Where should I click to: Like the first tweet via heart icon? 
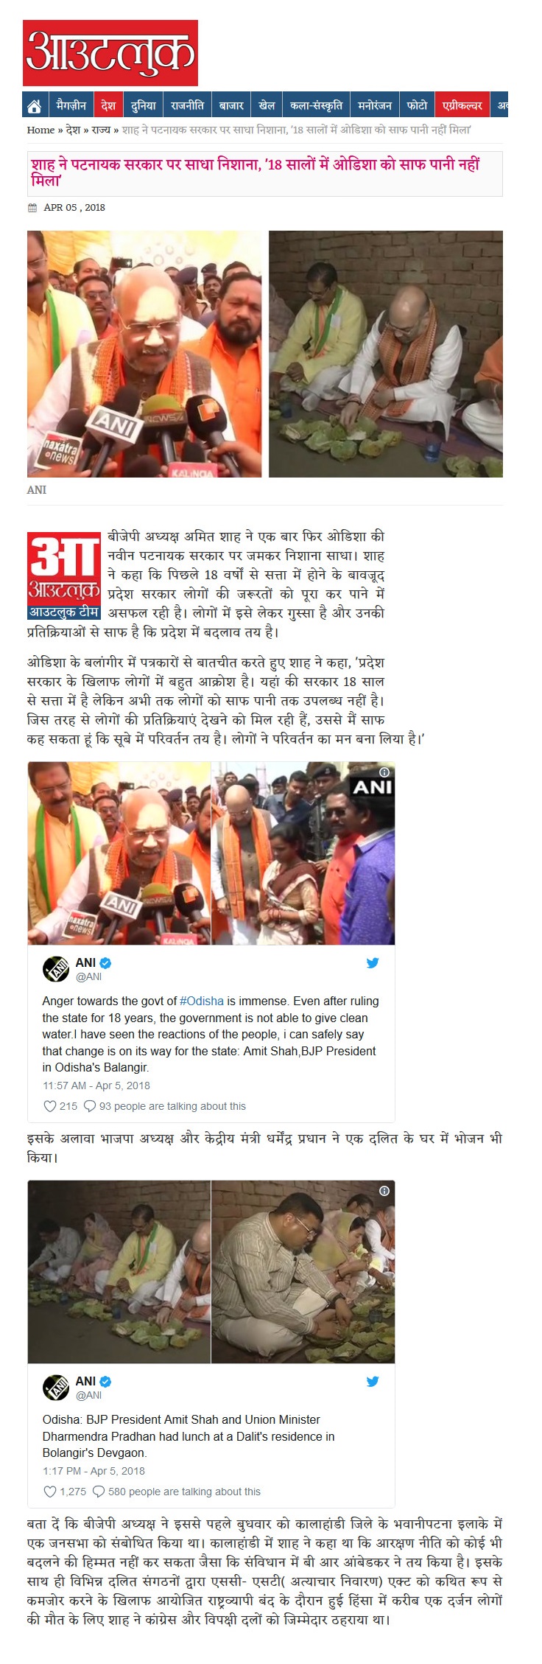tap(50, 1106)
